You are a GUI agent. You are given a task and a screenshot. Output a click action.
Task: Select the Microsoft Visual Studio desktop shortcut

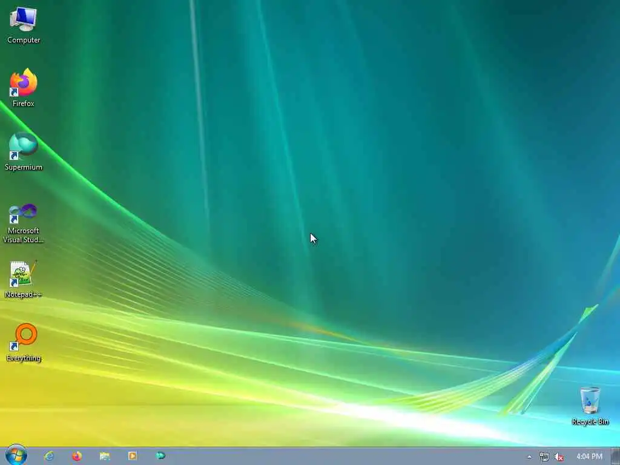(x=24, y=223)
